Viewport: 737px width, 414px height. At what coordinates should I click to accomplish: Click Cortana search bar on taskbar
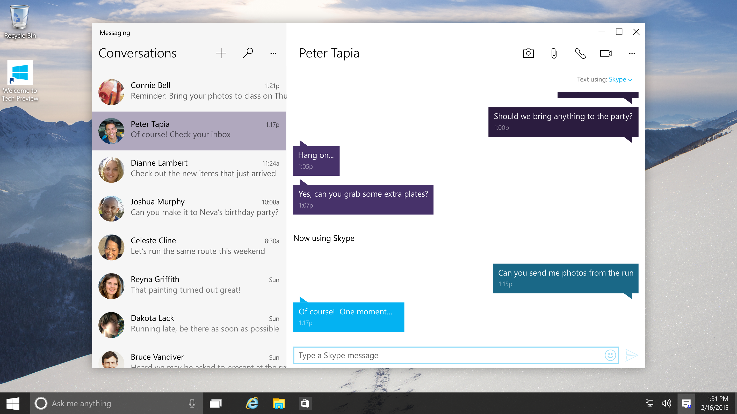click(x=117, y=403)
